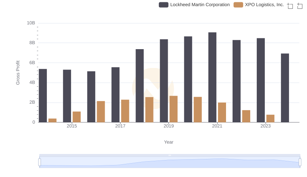Click the 2023 x-axis label
Screen dimensions: 307x177
coord(266,126)
